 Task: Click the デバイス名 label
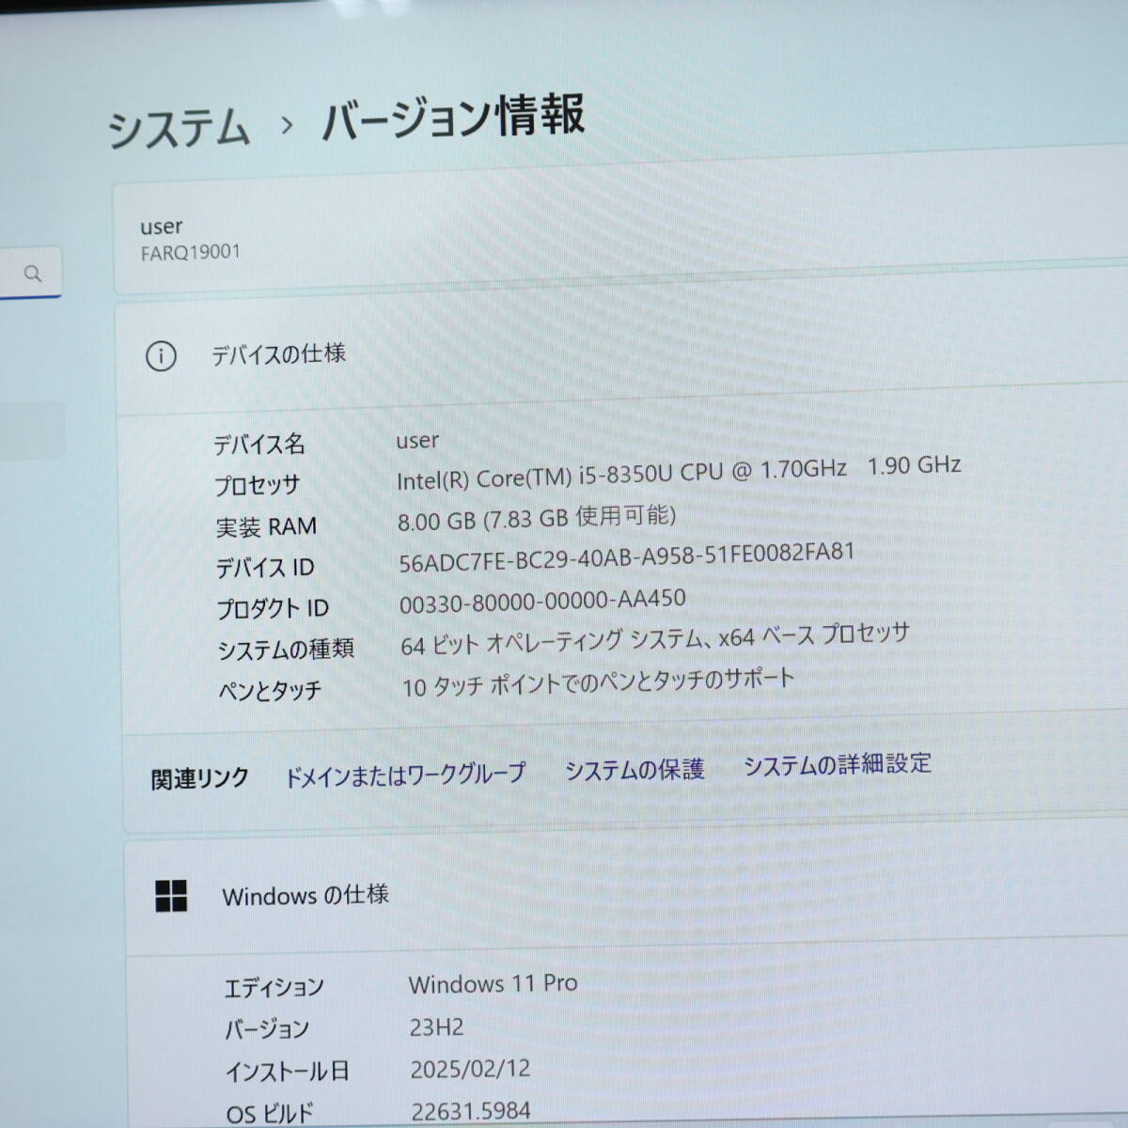258,444
